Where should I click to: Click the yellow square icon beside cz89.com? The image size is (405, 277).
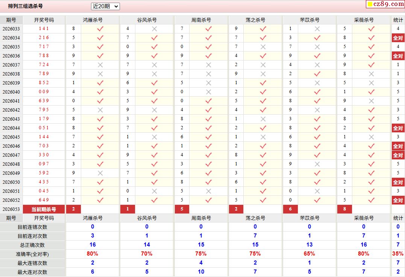pos(370,5)
